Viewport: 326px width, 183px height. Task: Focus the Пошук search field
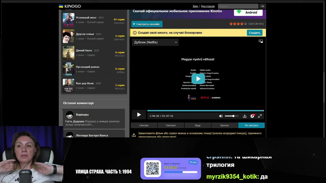[x=238, y=6]
